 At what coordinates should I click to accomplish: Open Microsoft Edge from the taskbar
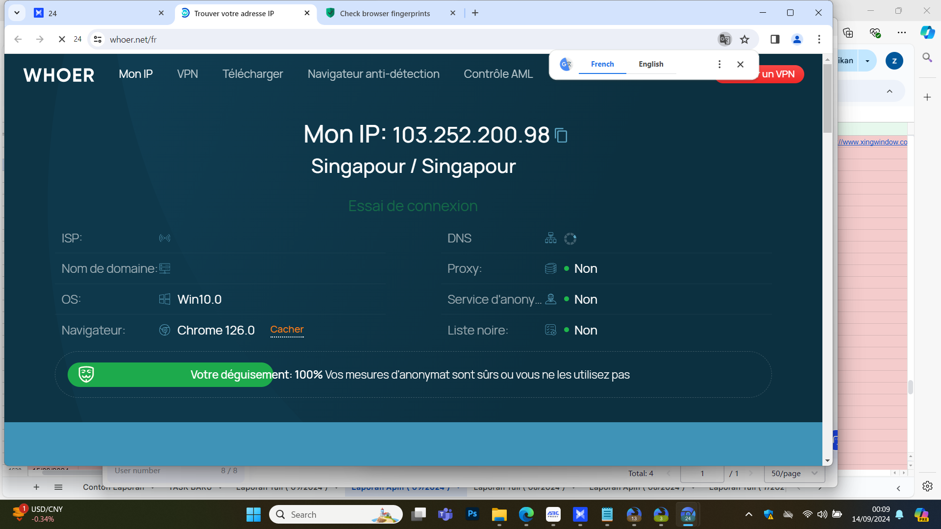coord(526,514)
